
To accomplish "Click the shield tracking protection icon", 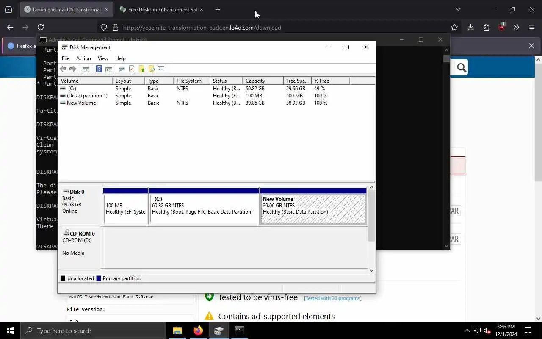I will pos(104,27).
